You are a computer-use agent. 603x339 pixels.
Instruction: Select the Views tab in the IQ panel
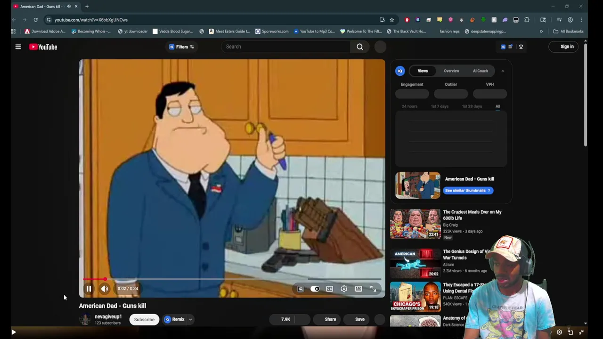423,71
